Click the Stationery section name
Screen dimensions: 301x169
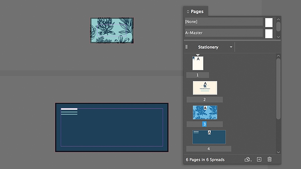(208, 47)
